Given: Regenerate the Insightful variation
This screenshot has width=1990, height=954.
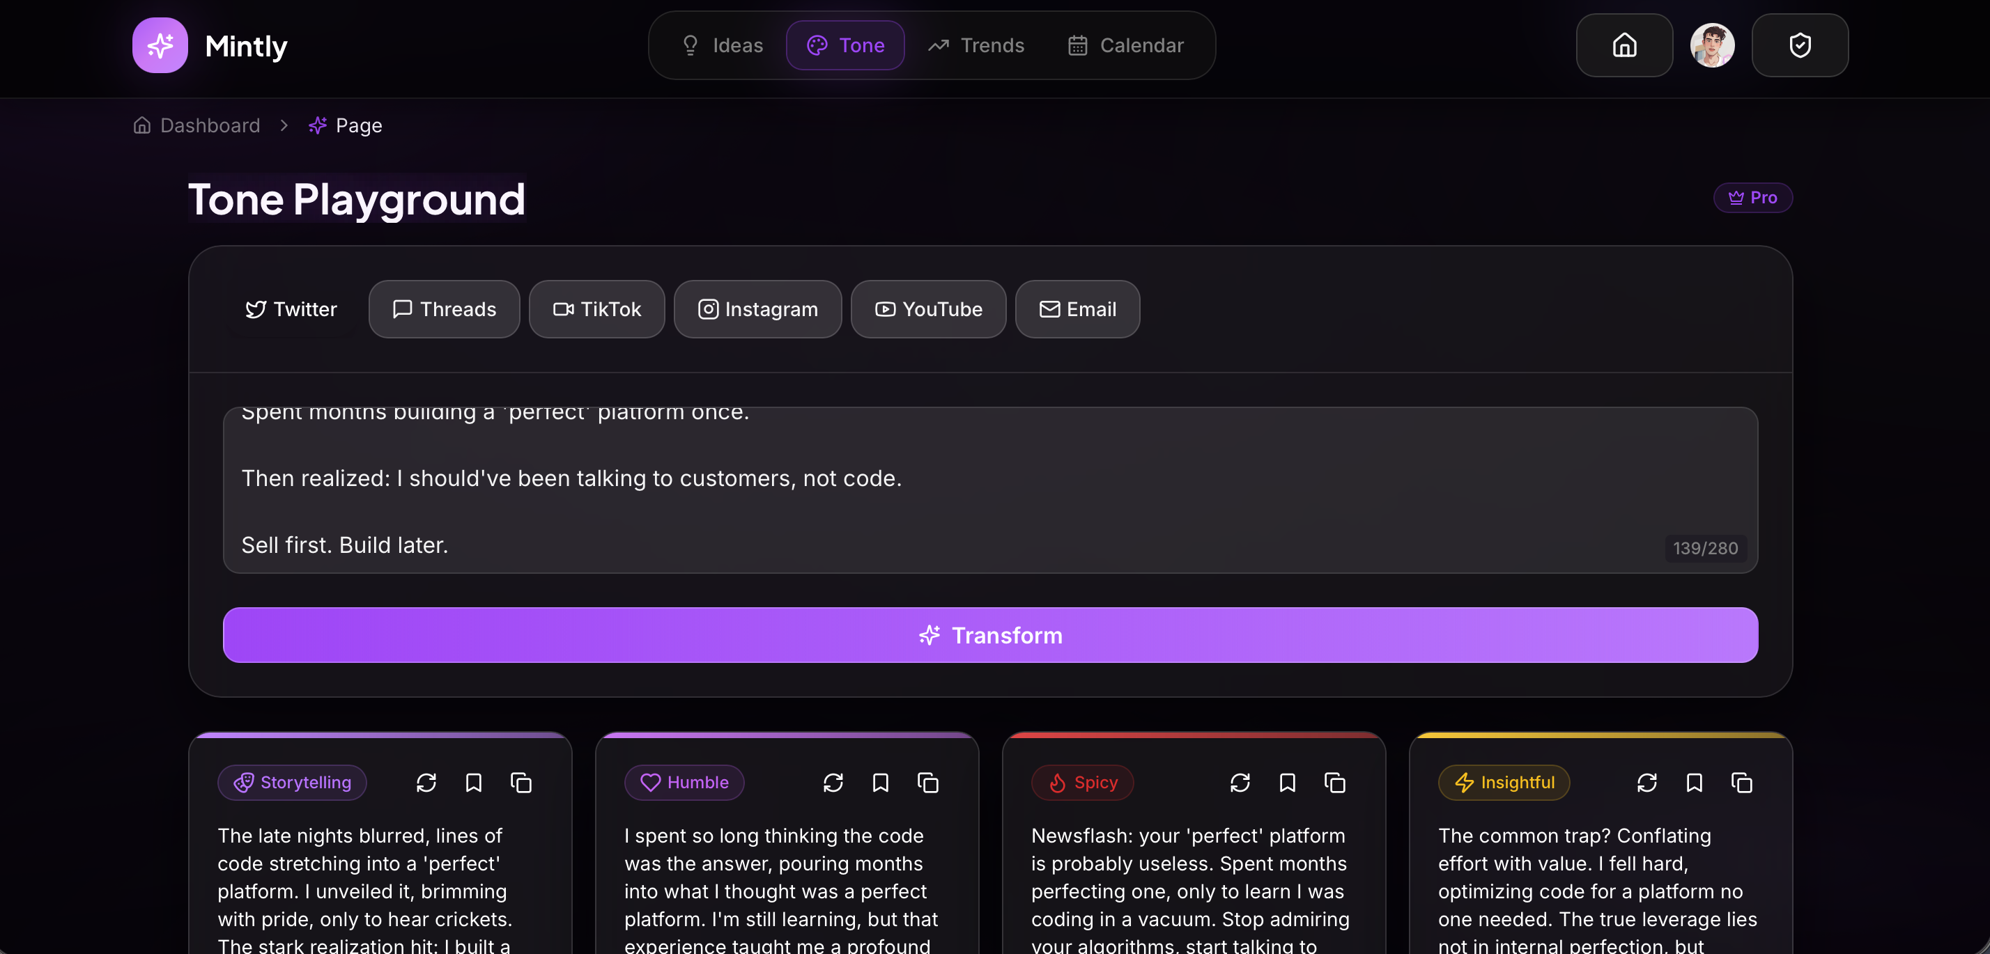Looking at the screenshot, I should point(1647,783).
